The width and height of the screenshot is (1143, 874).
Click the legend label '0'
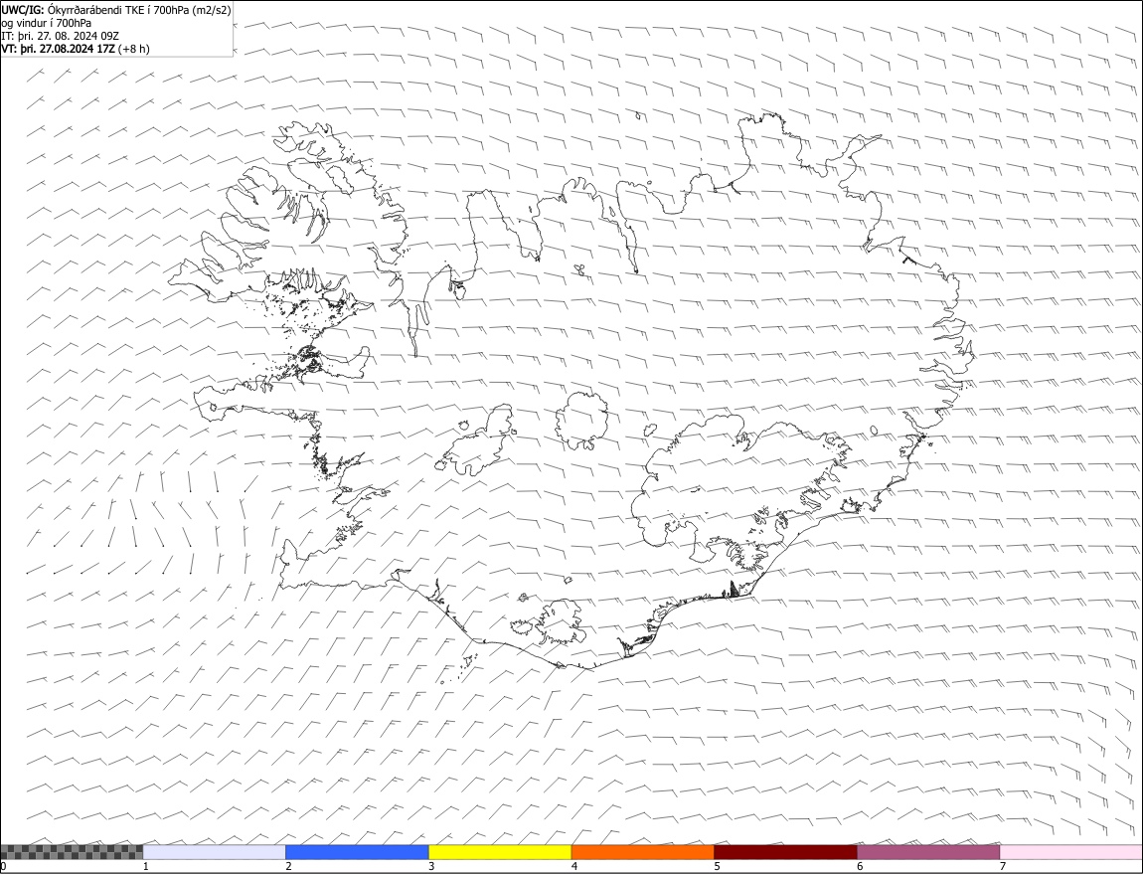(x=4, y=866)
